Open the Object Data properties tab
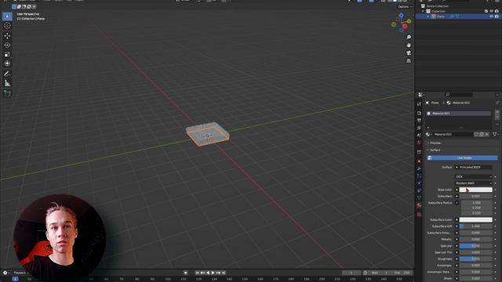The height and width of the screenshot is (282, 502). [x=419, y=198]
